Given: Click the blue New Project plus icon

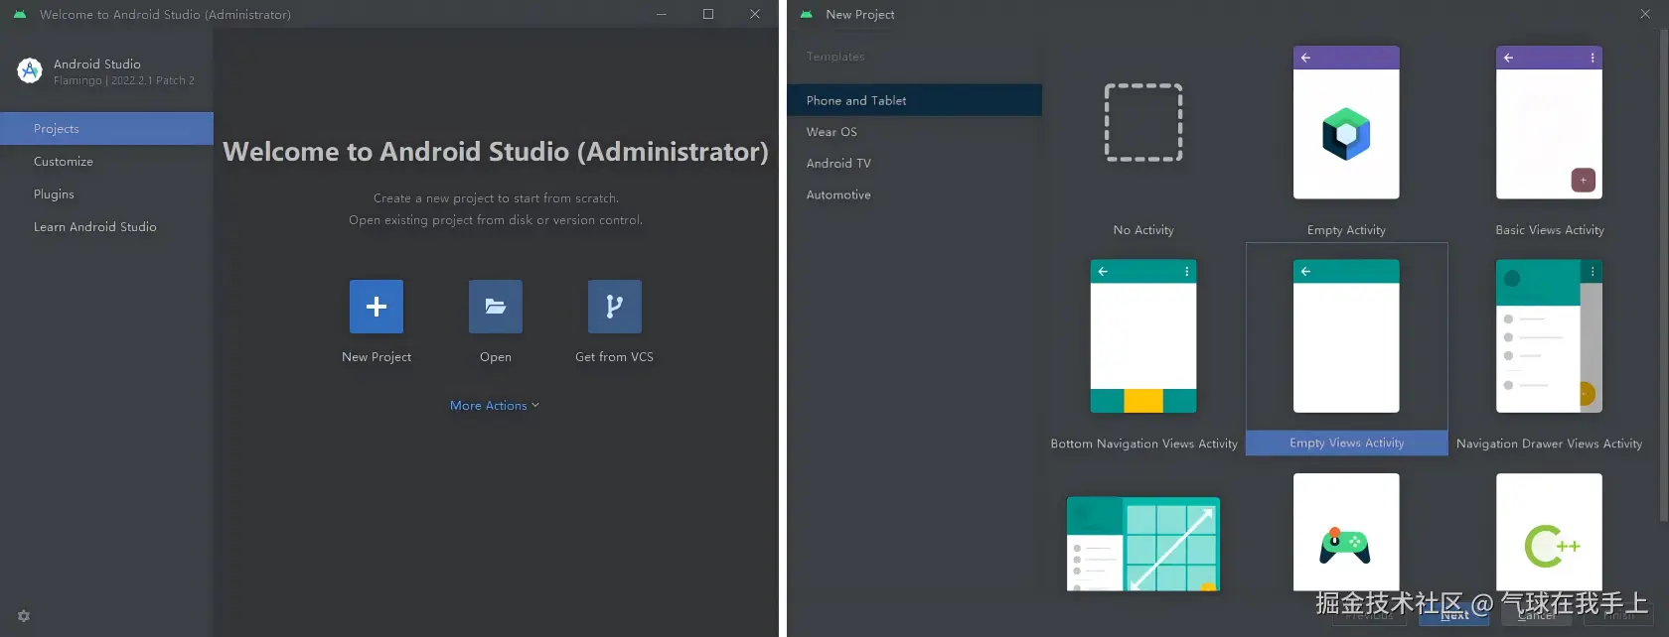Looking at the screenshot, I should (x=377, y=307).
